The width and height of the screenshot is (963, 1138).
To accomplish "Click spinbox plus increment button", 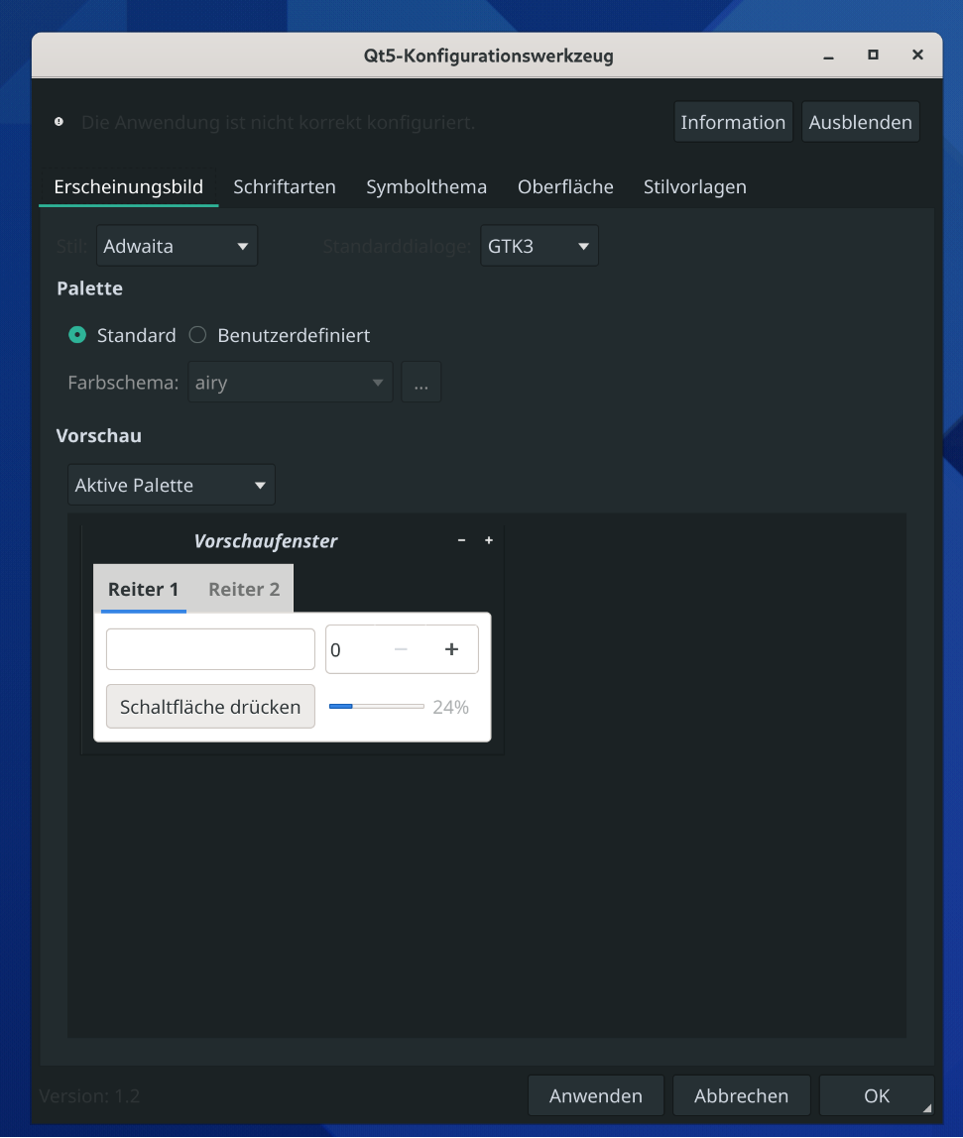I will click(451, 649).
